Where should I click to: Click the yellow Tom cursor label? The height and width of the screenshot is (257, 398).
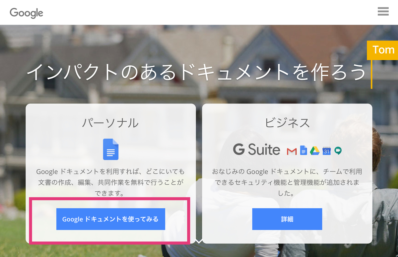tap(383, 50)
